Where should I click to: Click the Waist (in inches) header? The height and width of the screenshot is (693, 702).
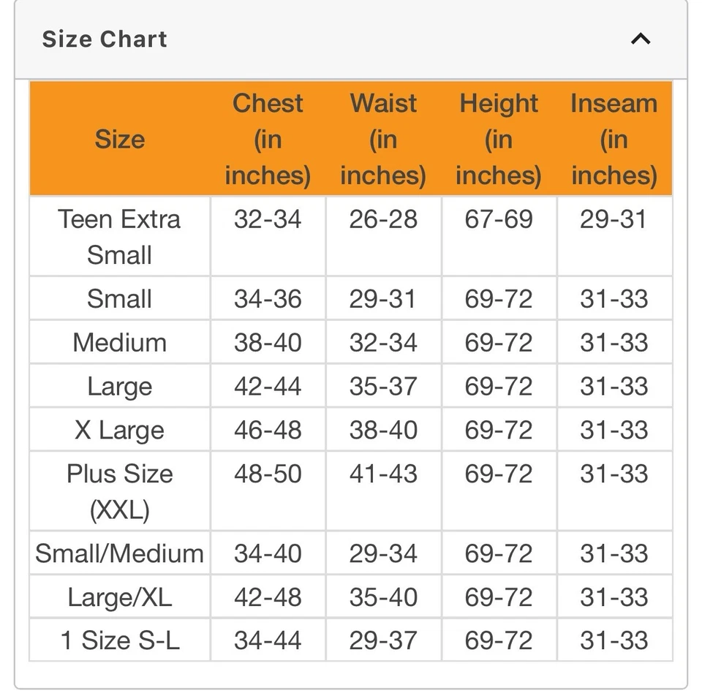(383, 139)
